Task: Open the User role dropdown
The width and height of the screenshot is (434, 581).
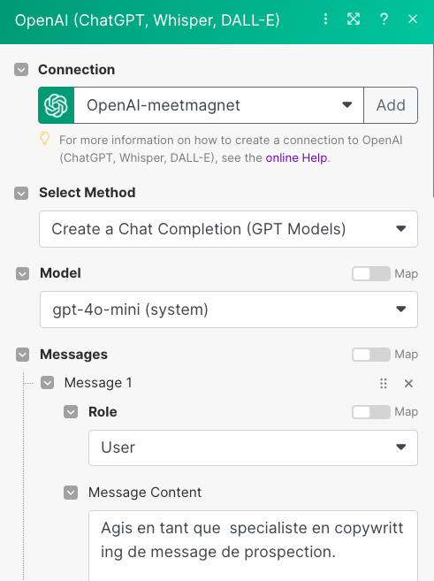Action: point(254,447)
